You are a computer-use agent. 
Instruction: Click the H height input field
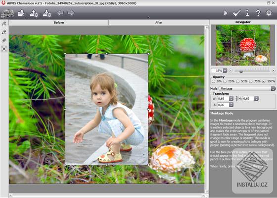tap(248, 99)
